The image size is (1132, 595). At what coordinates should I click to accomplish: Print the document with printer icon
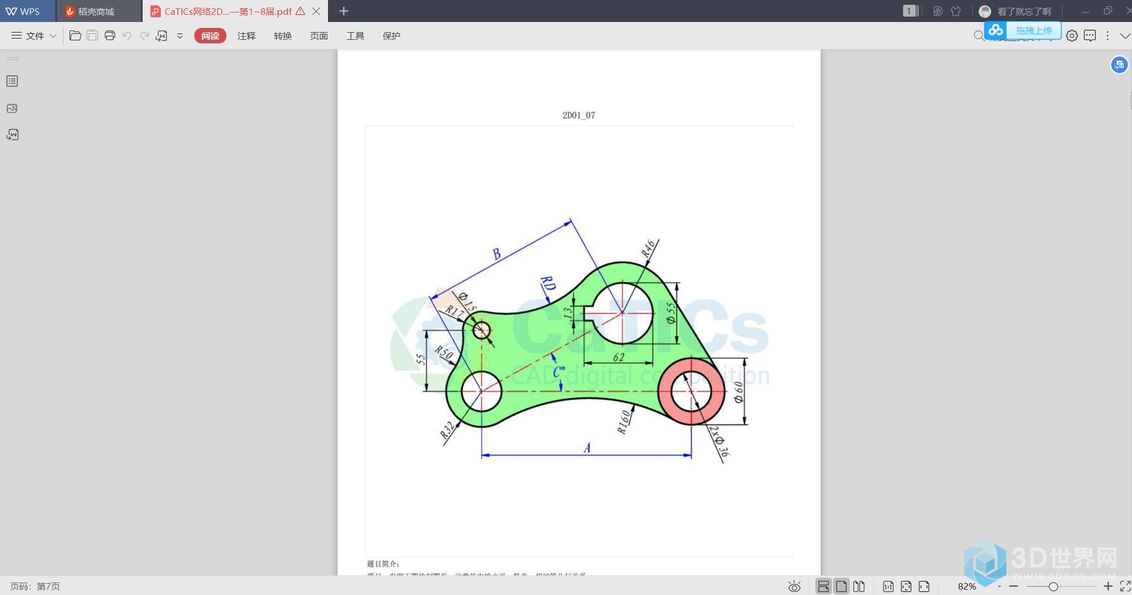point(109,36)
